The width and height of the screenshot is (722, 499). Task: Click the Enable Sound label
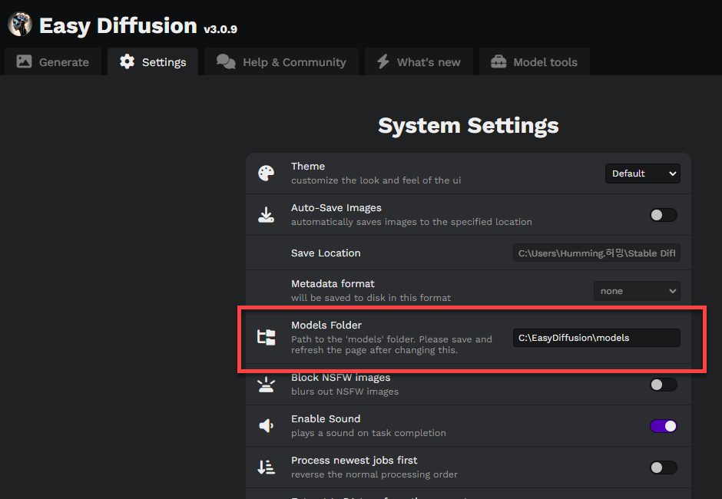tap(326, 419)
